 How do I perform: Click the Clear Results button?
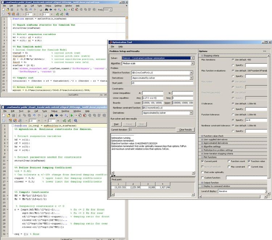point(185,129)
